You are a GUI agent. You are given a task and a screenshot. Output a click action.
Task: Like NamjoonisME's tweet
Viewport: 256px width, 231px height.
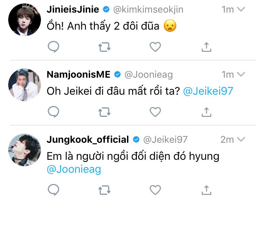click(x=155, y=111)
